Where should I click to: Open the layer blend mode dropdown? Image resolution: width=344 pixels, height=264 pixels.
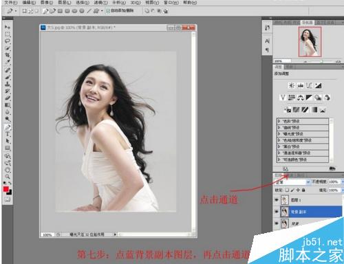click(x=292, y=182)
